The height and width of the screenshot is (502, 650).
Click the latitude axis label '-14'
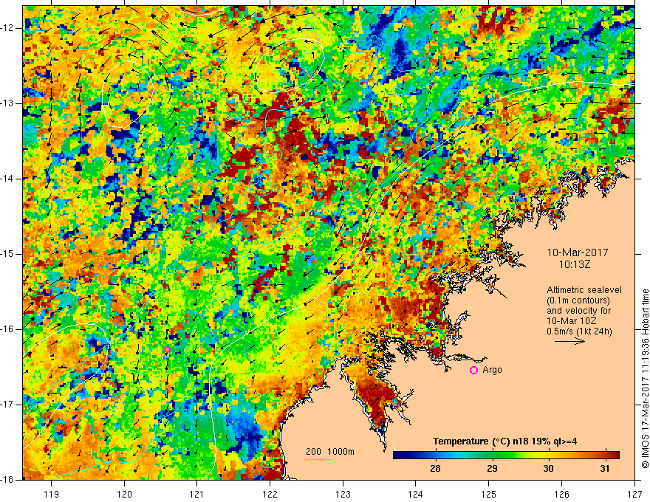pos(8,179)
